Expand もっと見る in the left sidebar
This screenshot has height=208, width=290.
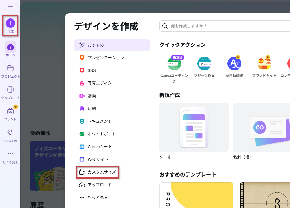[x=10, y=154]
